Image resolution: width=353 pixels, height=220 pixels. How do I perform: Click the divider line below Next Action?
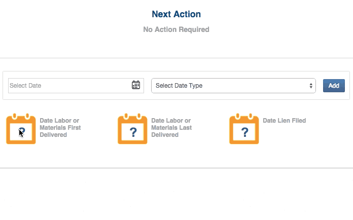176,58
